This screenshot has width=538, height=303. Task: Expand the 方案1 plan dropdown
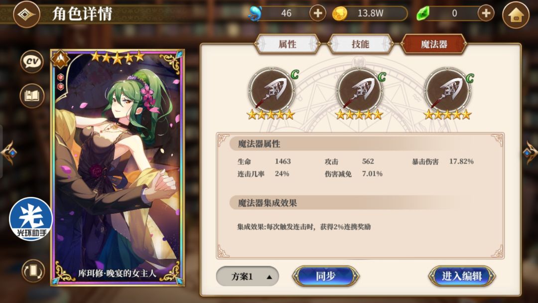click(248, 276)
